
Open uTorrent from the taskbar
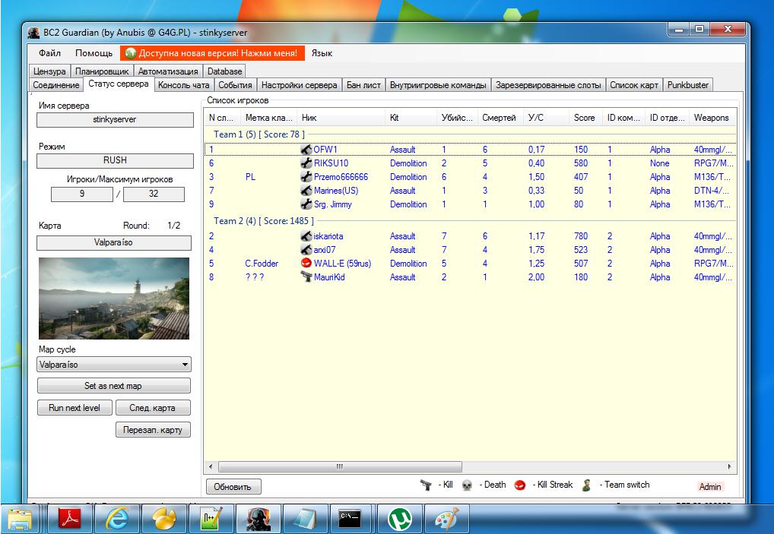point(400,519)
